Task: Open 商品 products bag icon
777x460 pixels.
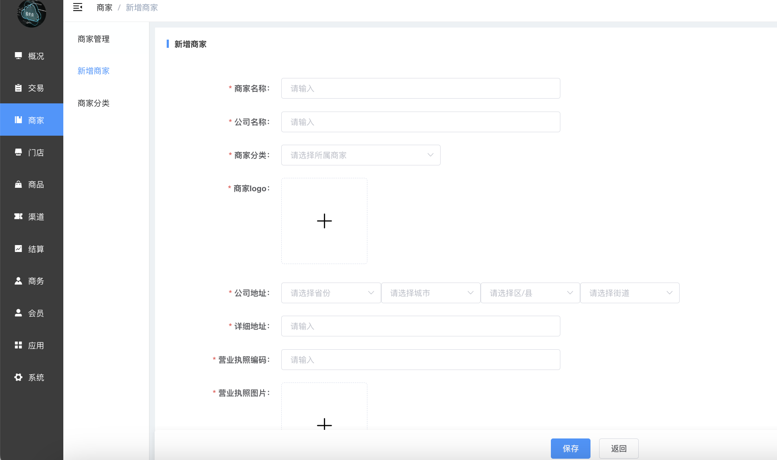Action: [18, 184]
